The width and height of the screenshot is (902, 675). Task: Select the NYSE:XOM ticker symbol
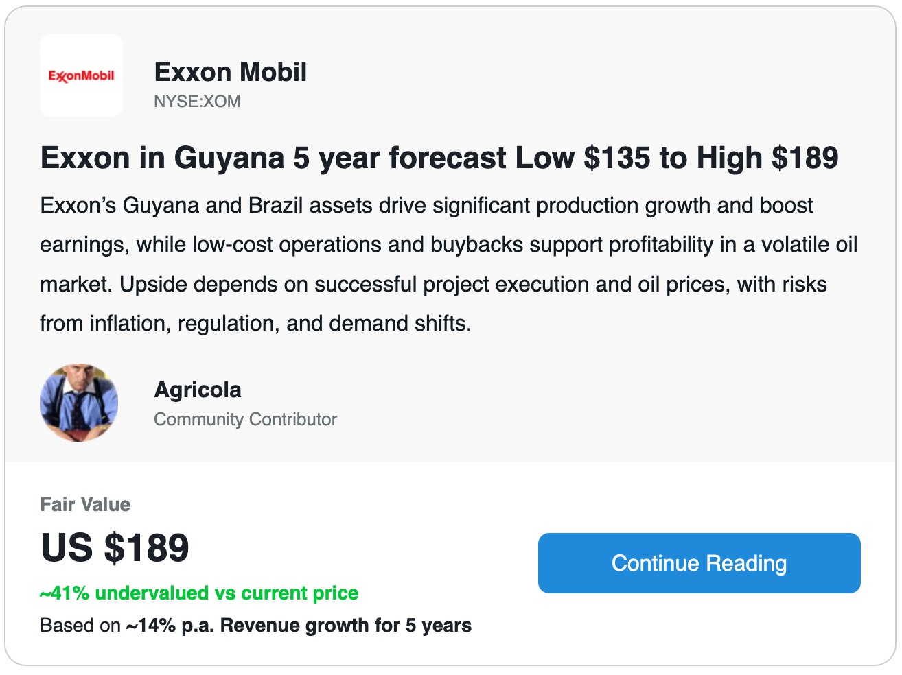coord(197,102)
